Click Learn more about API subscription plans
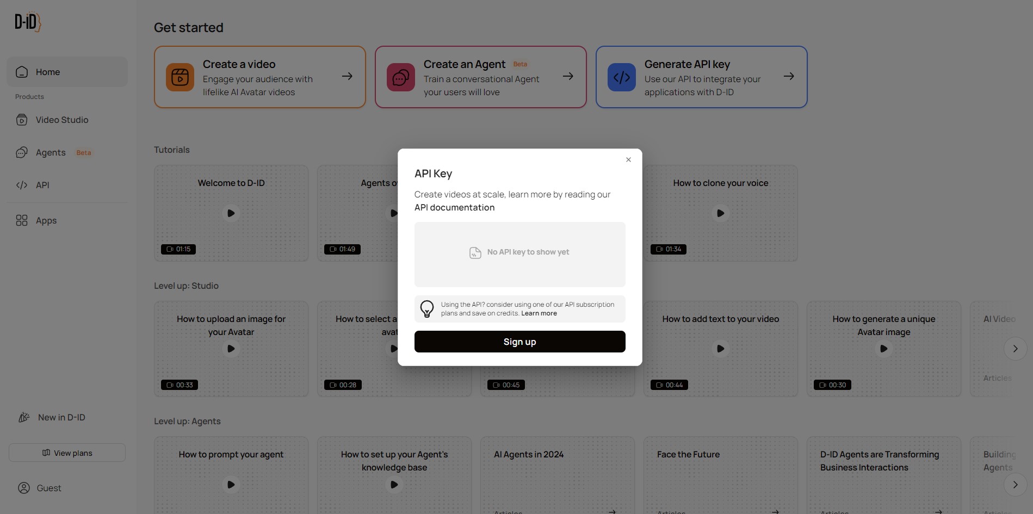 pyautogui.click(x=539, y=313)
